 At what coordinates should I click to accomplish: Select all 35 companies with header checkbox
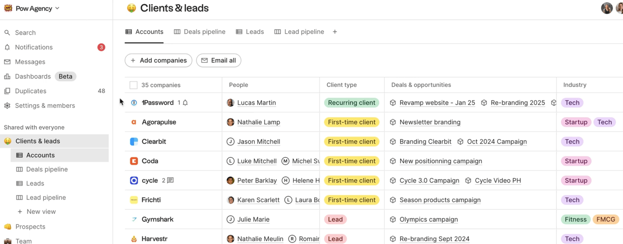[x=133, y=85]
